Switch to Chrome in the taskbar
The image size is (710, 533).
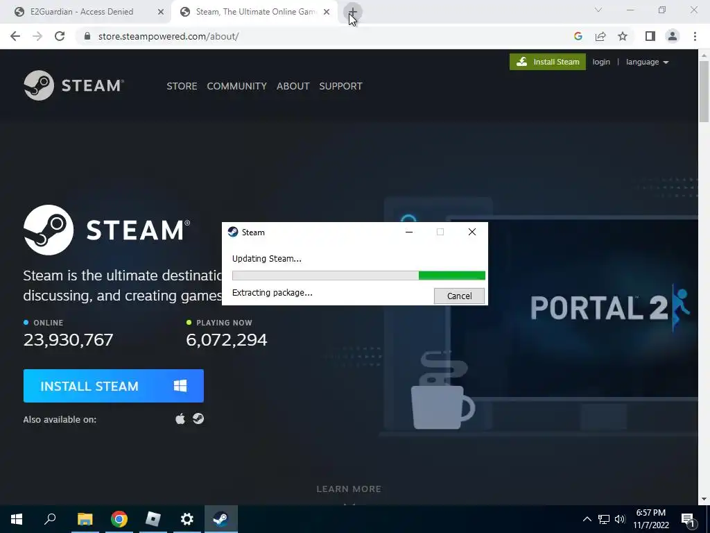(x=119, y=519)
